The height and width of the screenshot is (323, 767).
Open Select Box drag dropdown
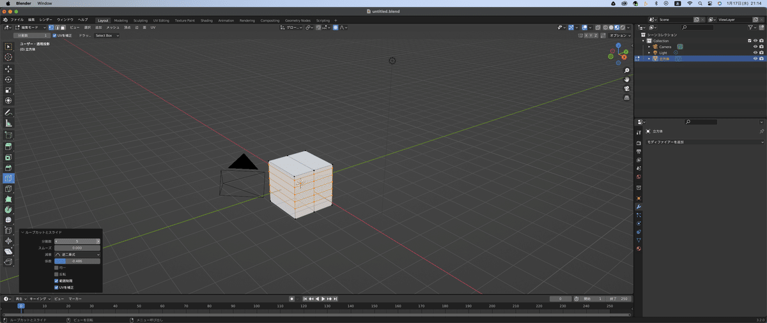point(107,36)
